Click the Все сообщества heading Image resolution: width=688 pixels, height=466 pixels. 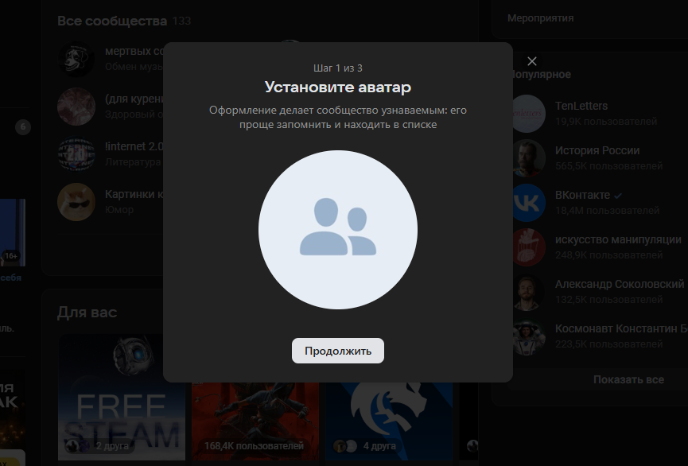coord(112,21)
